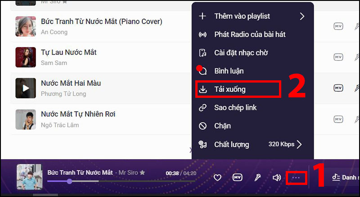The height and width of the screenshot is (197, 360).
Task: Click the purple playback progress slider handle
Action: point(70,181)
